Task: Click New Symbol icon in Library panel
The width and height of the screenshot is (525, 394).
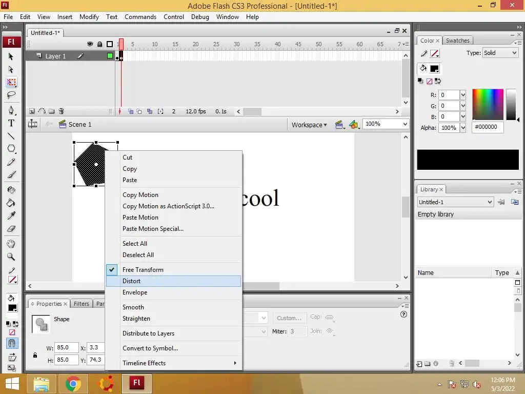Action: (x=419, y=364)
